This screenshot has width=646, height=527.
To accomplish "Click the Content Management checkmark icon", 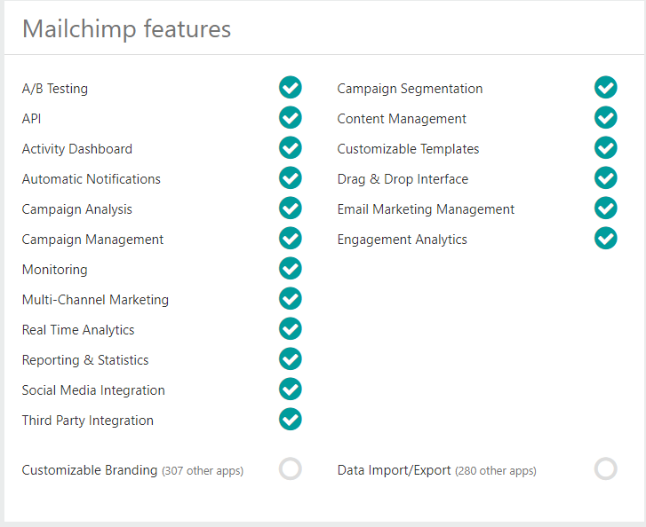I will [x=606, y=118].
